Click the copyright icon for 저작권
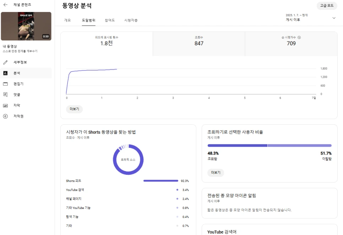 tap(5, 116)
